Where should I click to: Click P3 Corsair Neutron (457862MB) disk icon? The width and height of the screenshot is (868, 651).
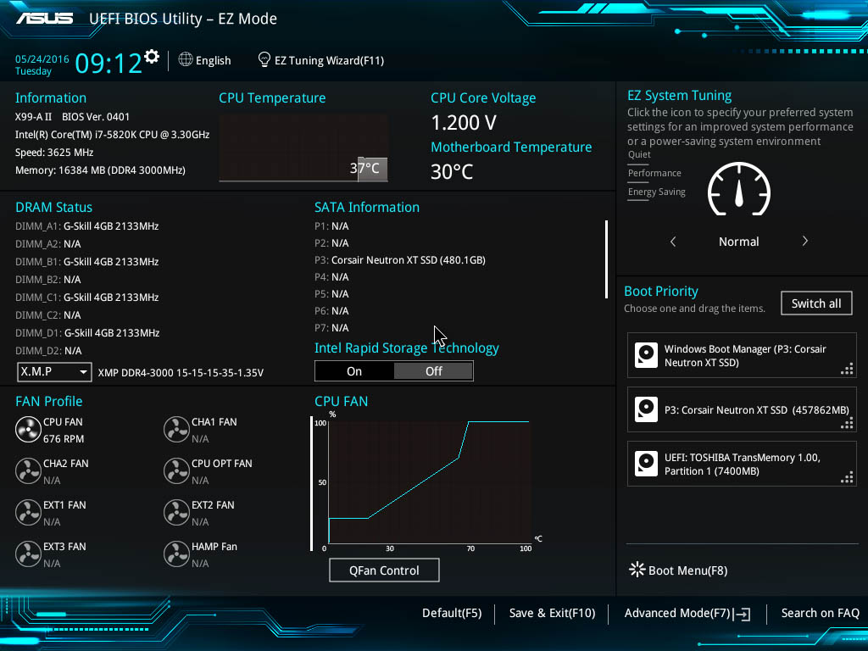coord(646,409)
